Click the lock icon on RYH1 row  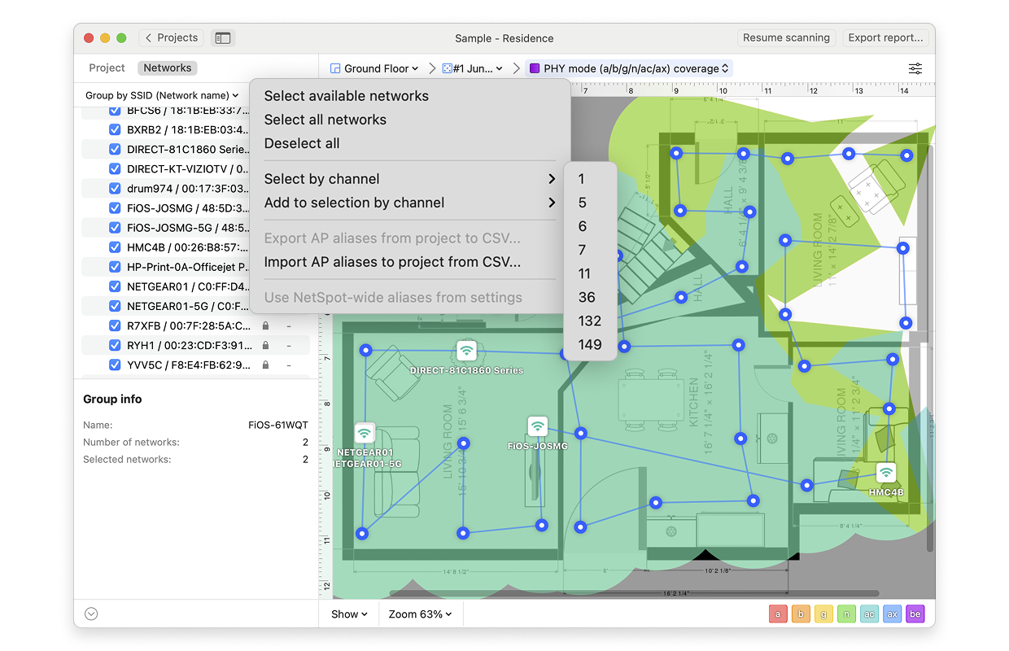(265, 345)
